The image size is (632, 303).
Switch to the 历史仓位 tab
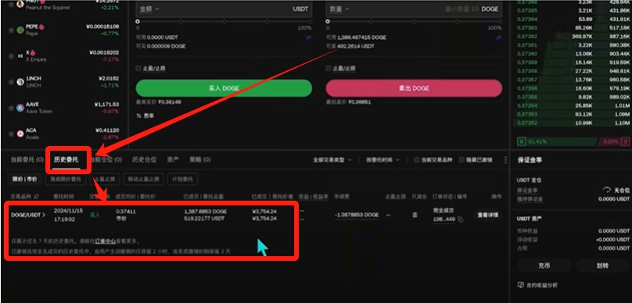144,160
